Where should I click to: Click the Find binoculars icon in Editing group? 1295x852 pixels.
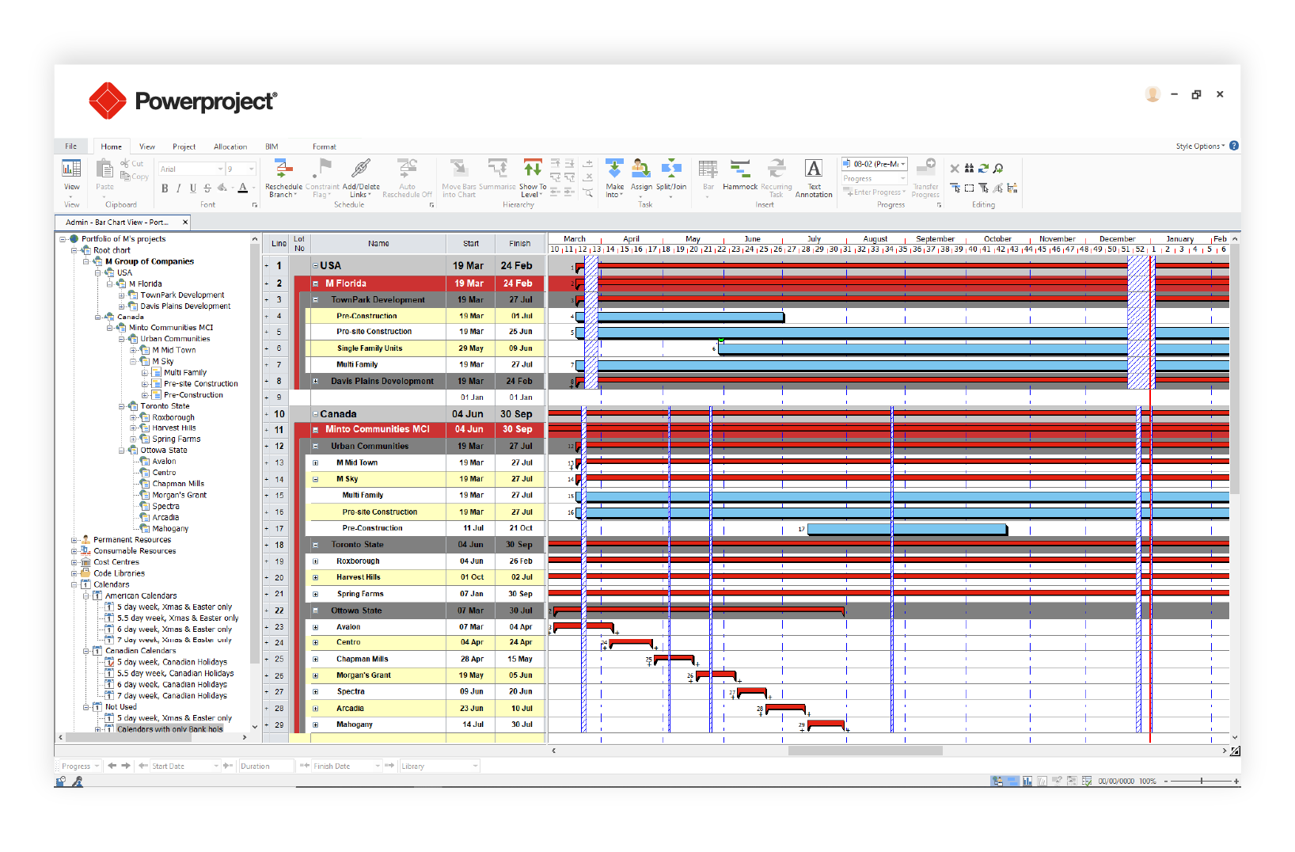(969, 169)
